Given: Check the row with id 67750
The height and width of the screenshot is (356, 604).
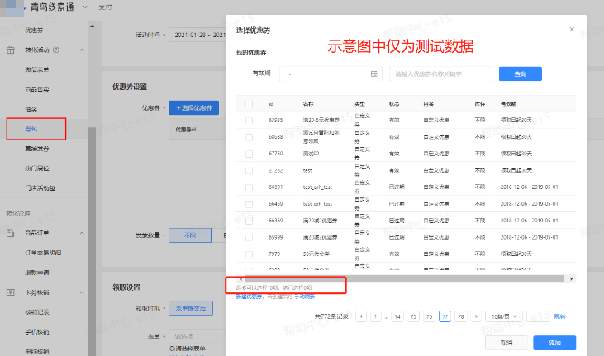Looking at the screenshot, I should pyautogui.click(x=249, y=154).
